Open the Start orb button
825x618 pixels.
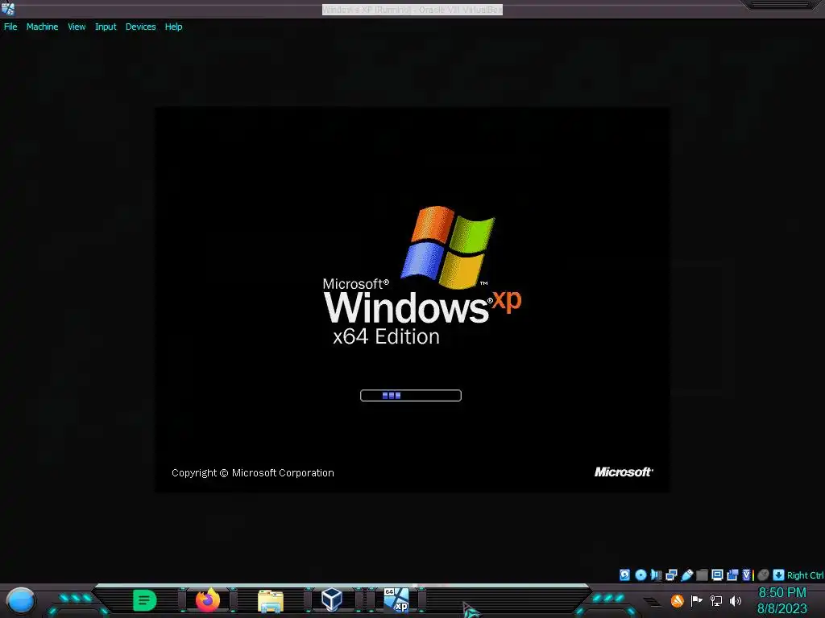(21, 601)
